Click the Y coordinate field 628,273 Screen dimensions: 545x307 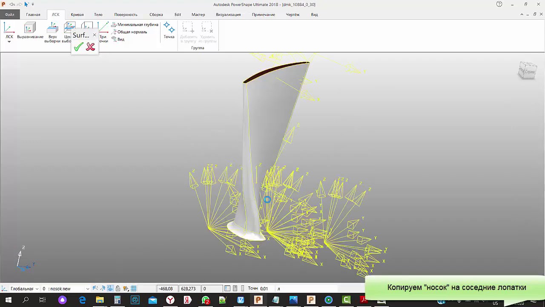point(189,289)
